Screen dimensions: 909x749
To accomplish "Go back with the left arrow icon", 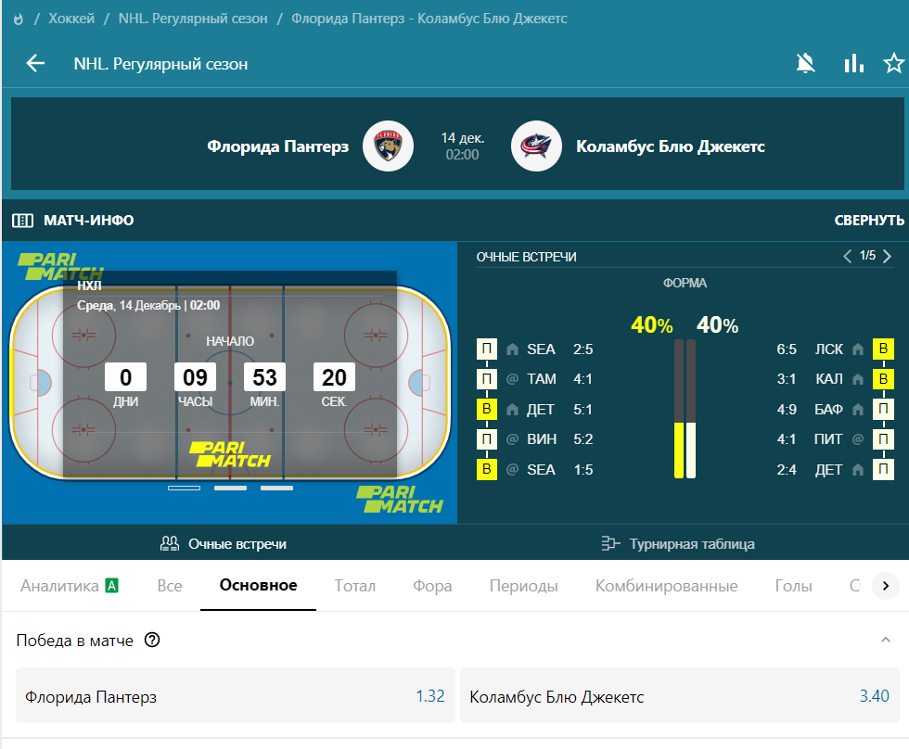I will click(x=35, y=63).
